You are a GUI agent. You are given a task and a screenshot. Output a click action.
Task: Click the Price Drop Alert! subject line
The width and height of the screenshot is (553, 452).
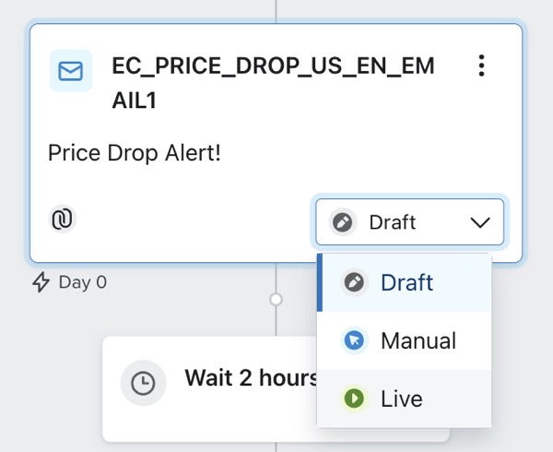click(x=135, y=152)
